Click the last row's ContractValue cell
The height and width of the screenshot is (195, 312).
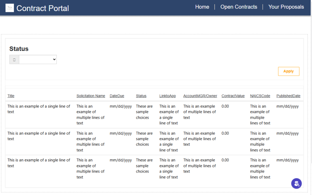coord(225,160)
